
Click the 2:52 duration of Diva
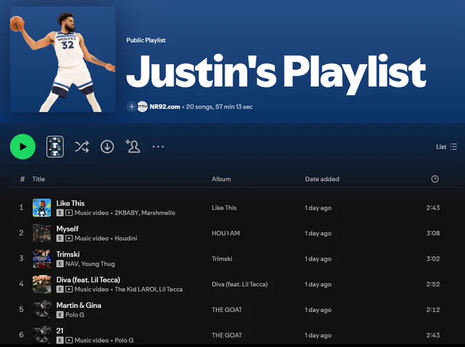coord(433,284)
